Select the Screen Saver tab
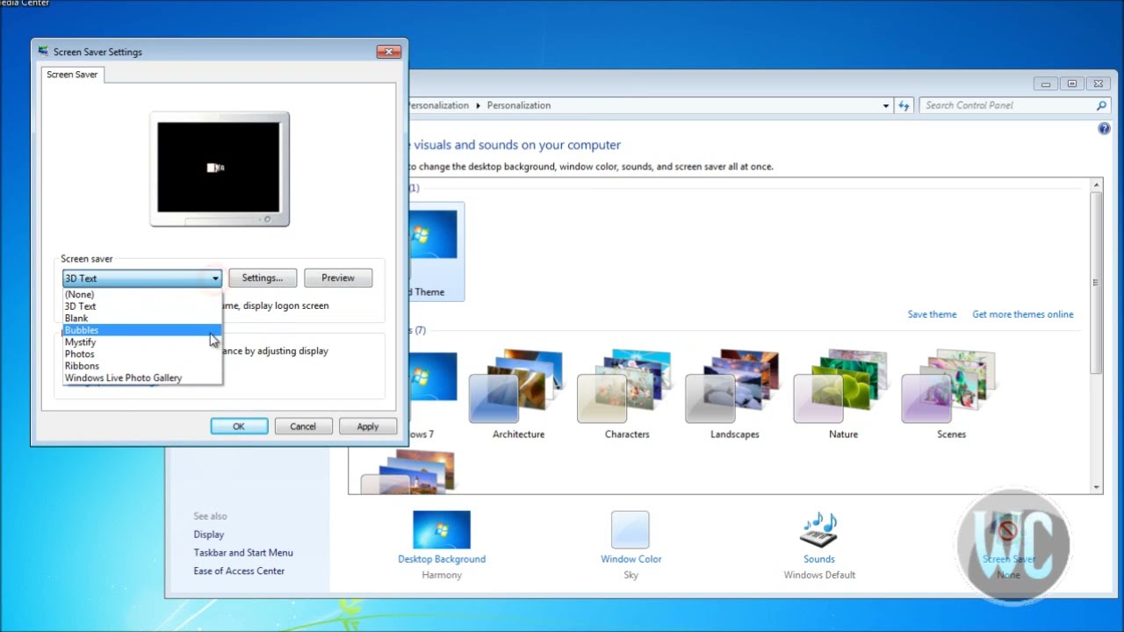 coord(72,75)
